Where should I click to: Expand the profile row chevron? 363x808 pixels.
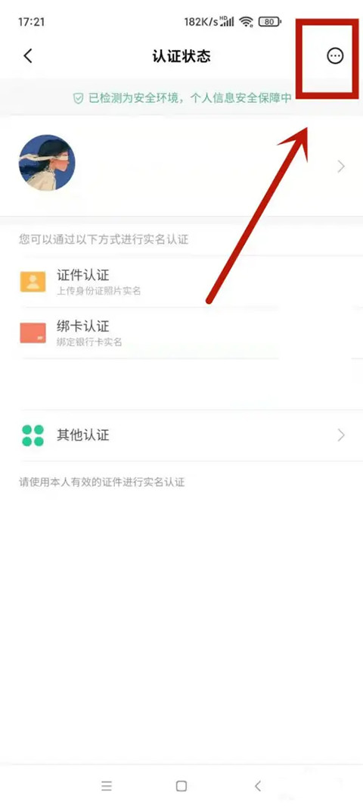[341, 166]
